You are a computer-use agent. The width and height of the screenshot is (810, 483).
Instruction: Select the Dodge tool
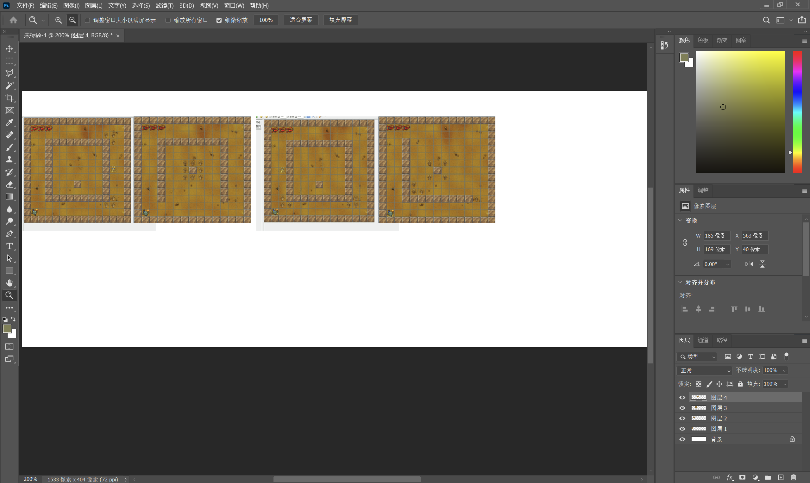pos(9,221)
